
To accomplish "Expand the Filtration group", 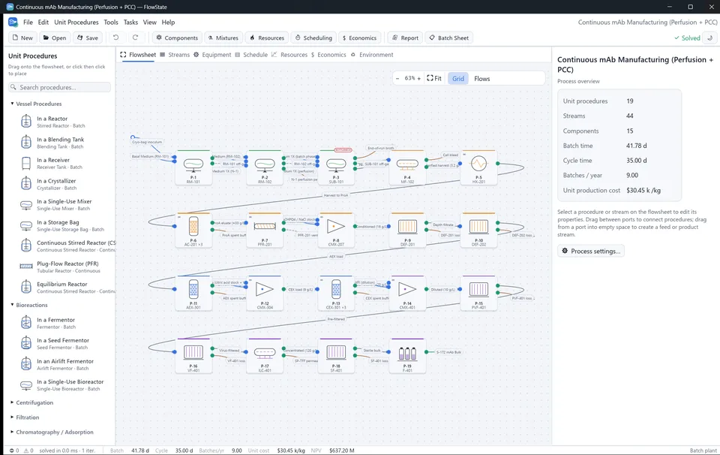I will (25, 417).
